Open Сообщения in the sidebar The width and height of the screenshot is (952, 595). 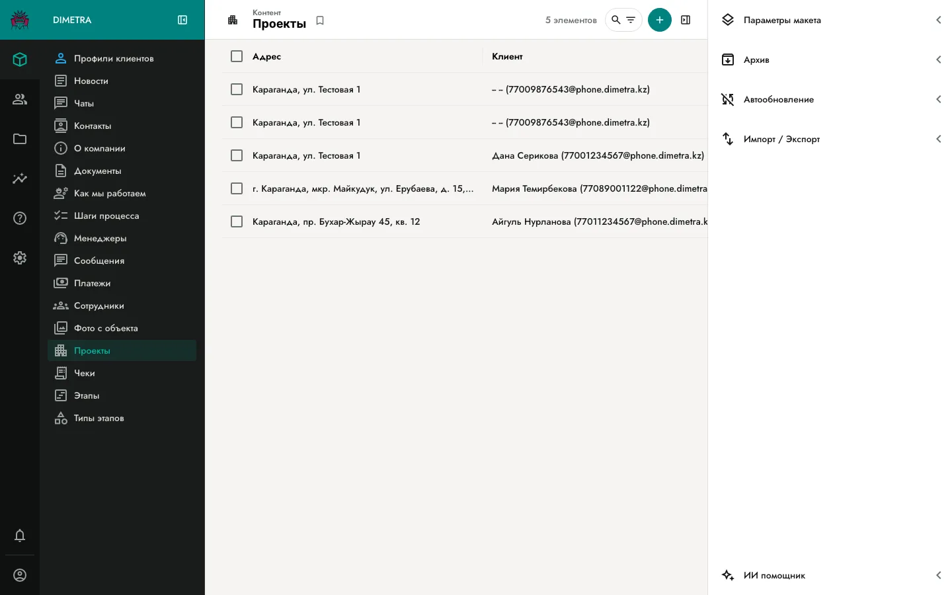pyautogui.click(x=122, y=260)
